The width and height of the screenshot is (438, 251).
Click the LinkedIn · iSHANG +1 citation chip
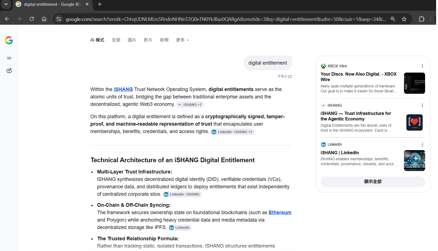pos(233,132)
